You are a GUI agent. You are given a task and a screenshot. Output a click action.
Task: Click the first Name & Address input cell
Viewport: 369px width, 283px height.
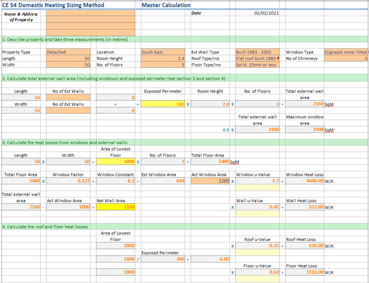pyautogui.click(x=91, y=13)
